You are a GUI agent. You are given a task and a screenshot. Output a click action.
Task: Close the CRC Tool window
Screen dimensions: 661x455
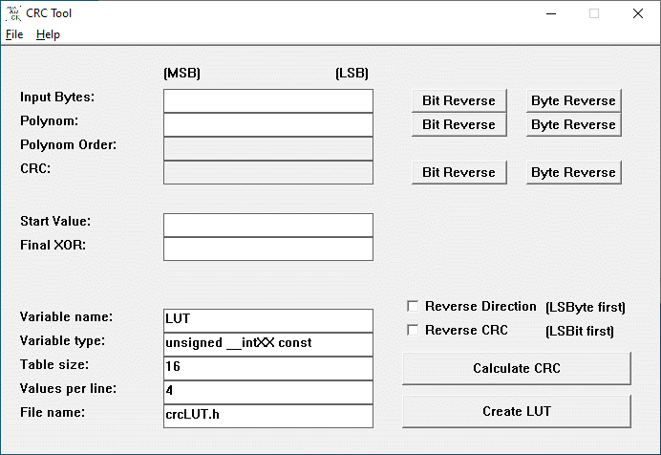coord(638,13)
